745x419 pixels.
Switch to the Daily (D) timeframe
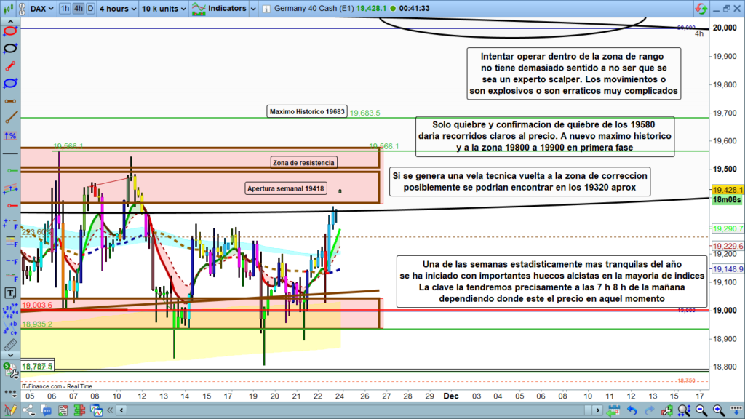coord(89,9)
